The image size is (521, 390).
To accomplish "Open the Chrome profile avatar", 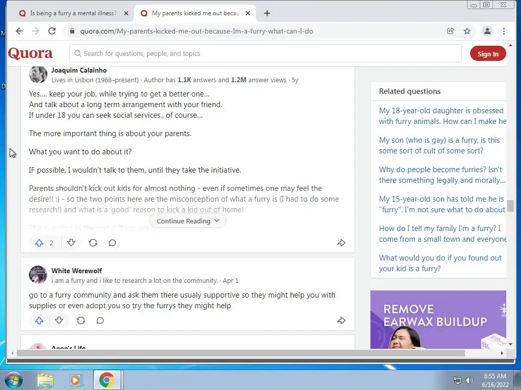I will click(x=487, y=31).
